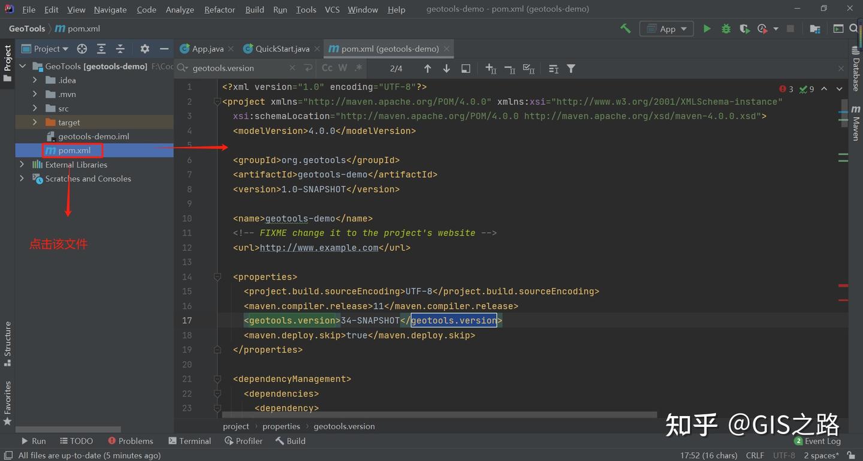
Task: Expand External Libraries node
Action: pos(22,165)
